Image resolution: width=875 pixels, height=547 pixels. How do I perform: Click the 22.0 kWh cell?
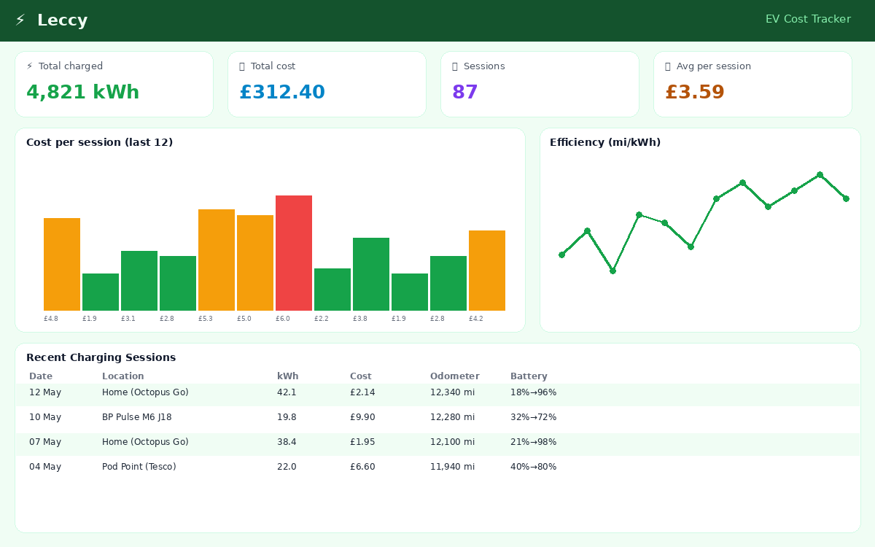[x=287, y=467]
